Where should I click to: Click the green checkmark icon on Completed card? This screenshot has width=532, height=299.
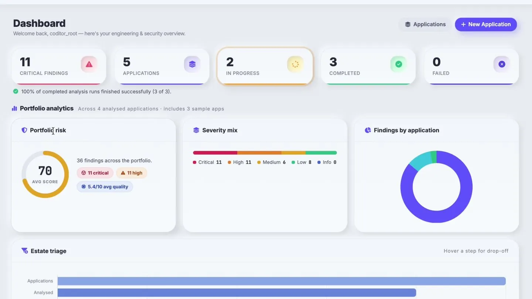399,64
